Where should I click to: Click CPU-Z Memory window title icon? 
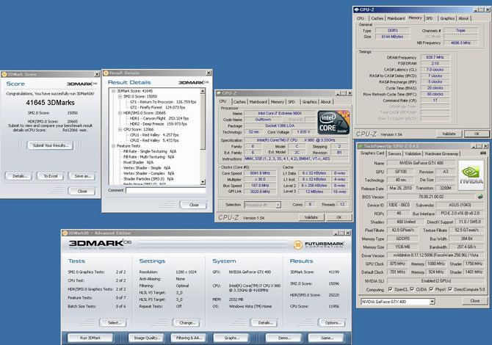356,10
